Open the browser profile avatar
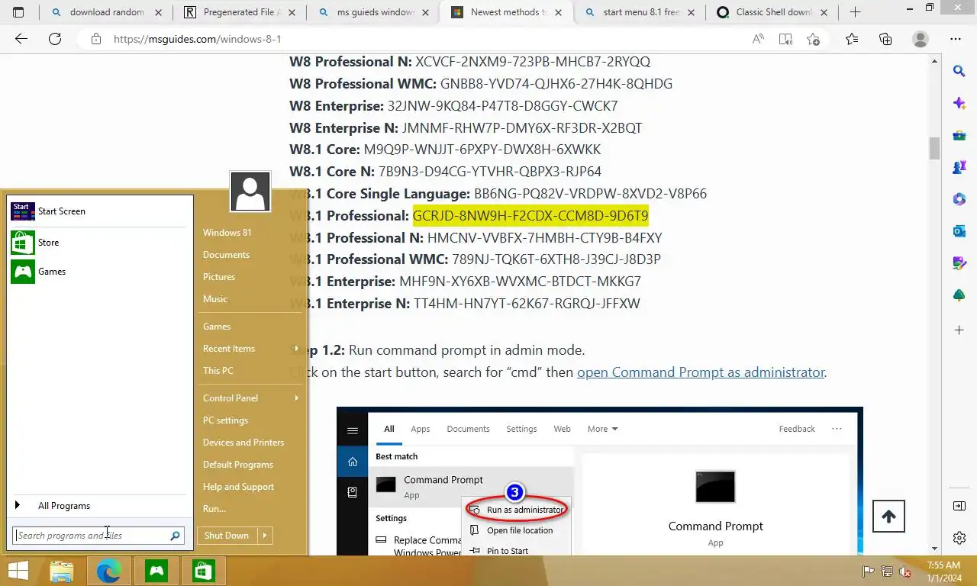 (x=921, y=39)
